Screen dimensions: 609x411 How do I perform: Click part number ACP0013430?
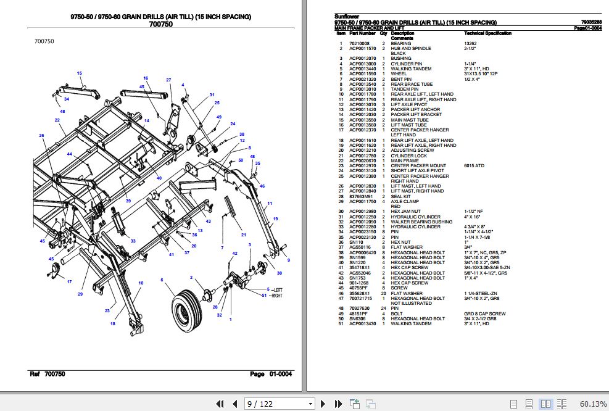[362, 324]
